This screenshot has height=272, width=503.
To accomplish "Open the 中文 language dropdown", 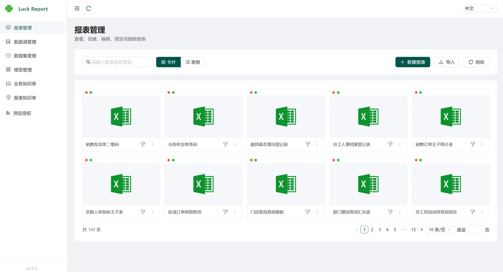I will point(480,8).
